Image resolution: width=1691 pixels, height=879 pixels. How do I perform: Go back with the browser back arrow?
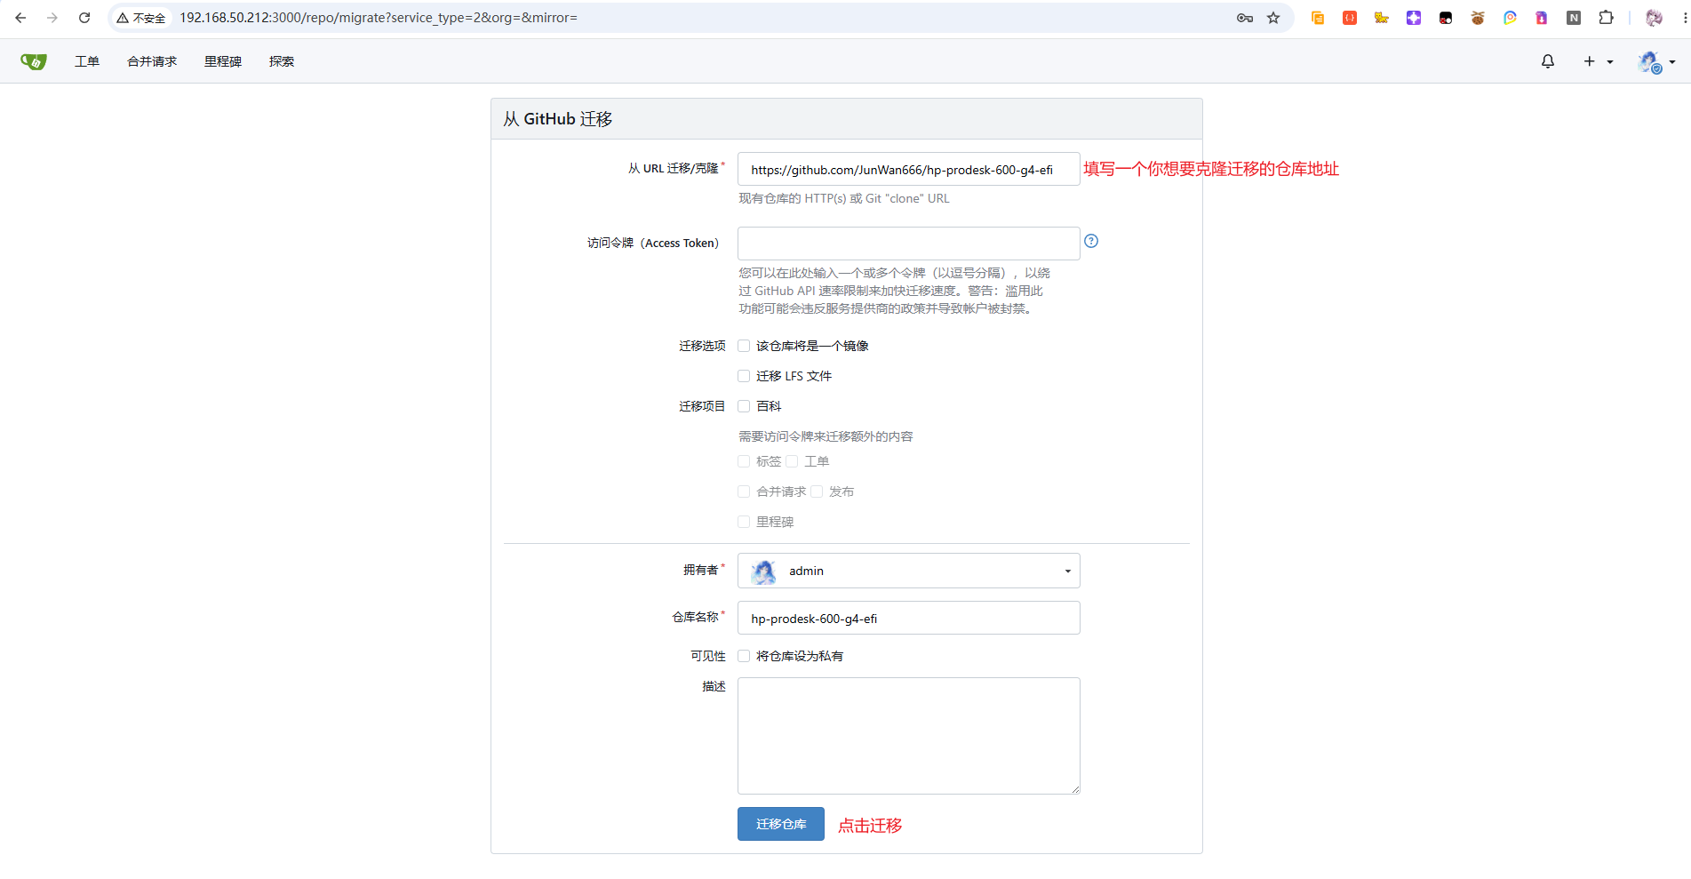[x=20, y=18]
